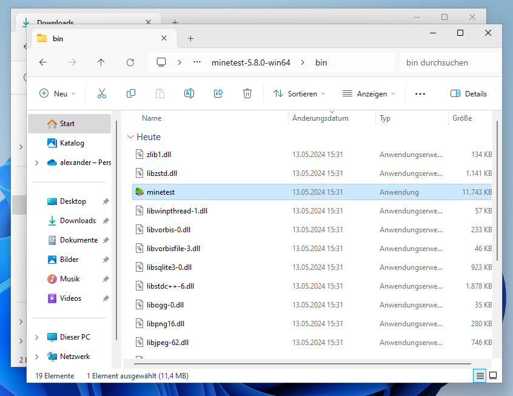Click minetest-5.8.0-win64 in the address bar
Screen dimensions: 513x396
tap(250, 62)
